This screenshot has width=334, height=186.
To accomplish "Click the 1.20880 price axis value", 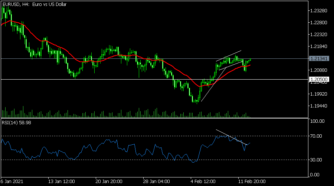I will point(319,70).
